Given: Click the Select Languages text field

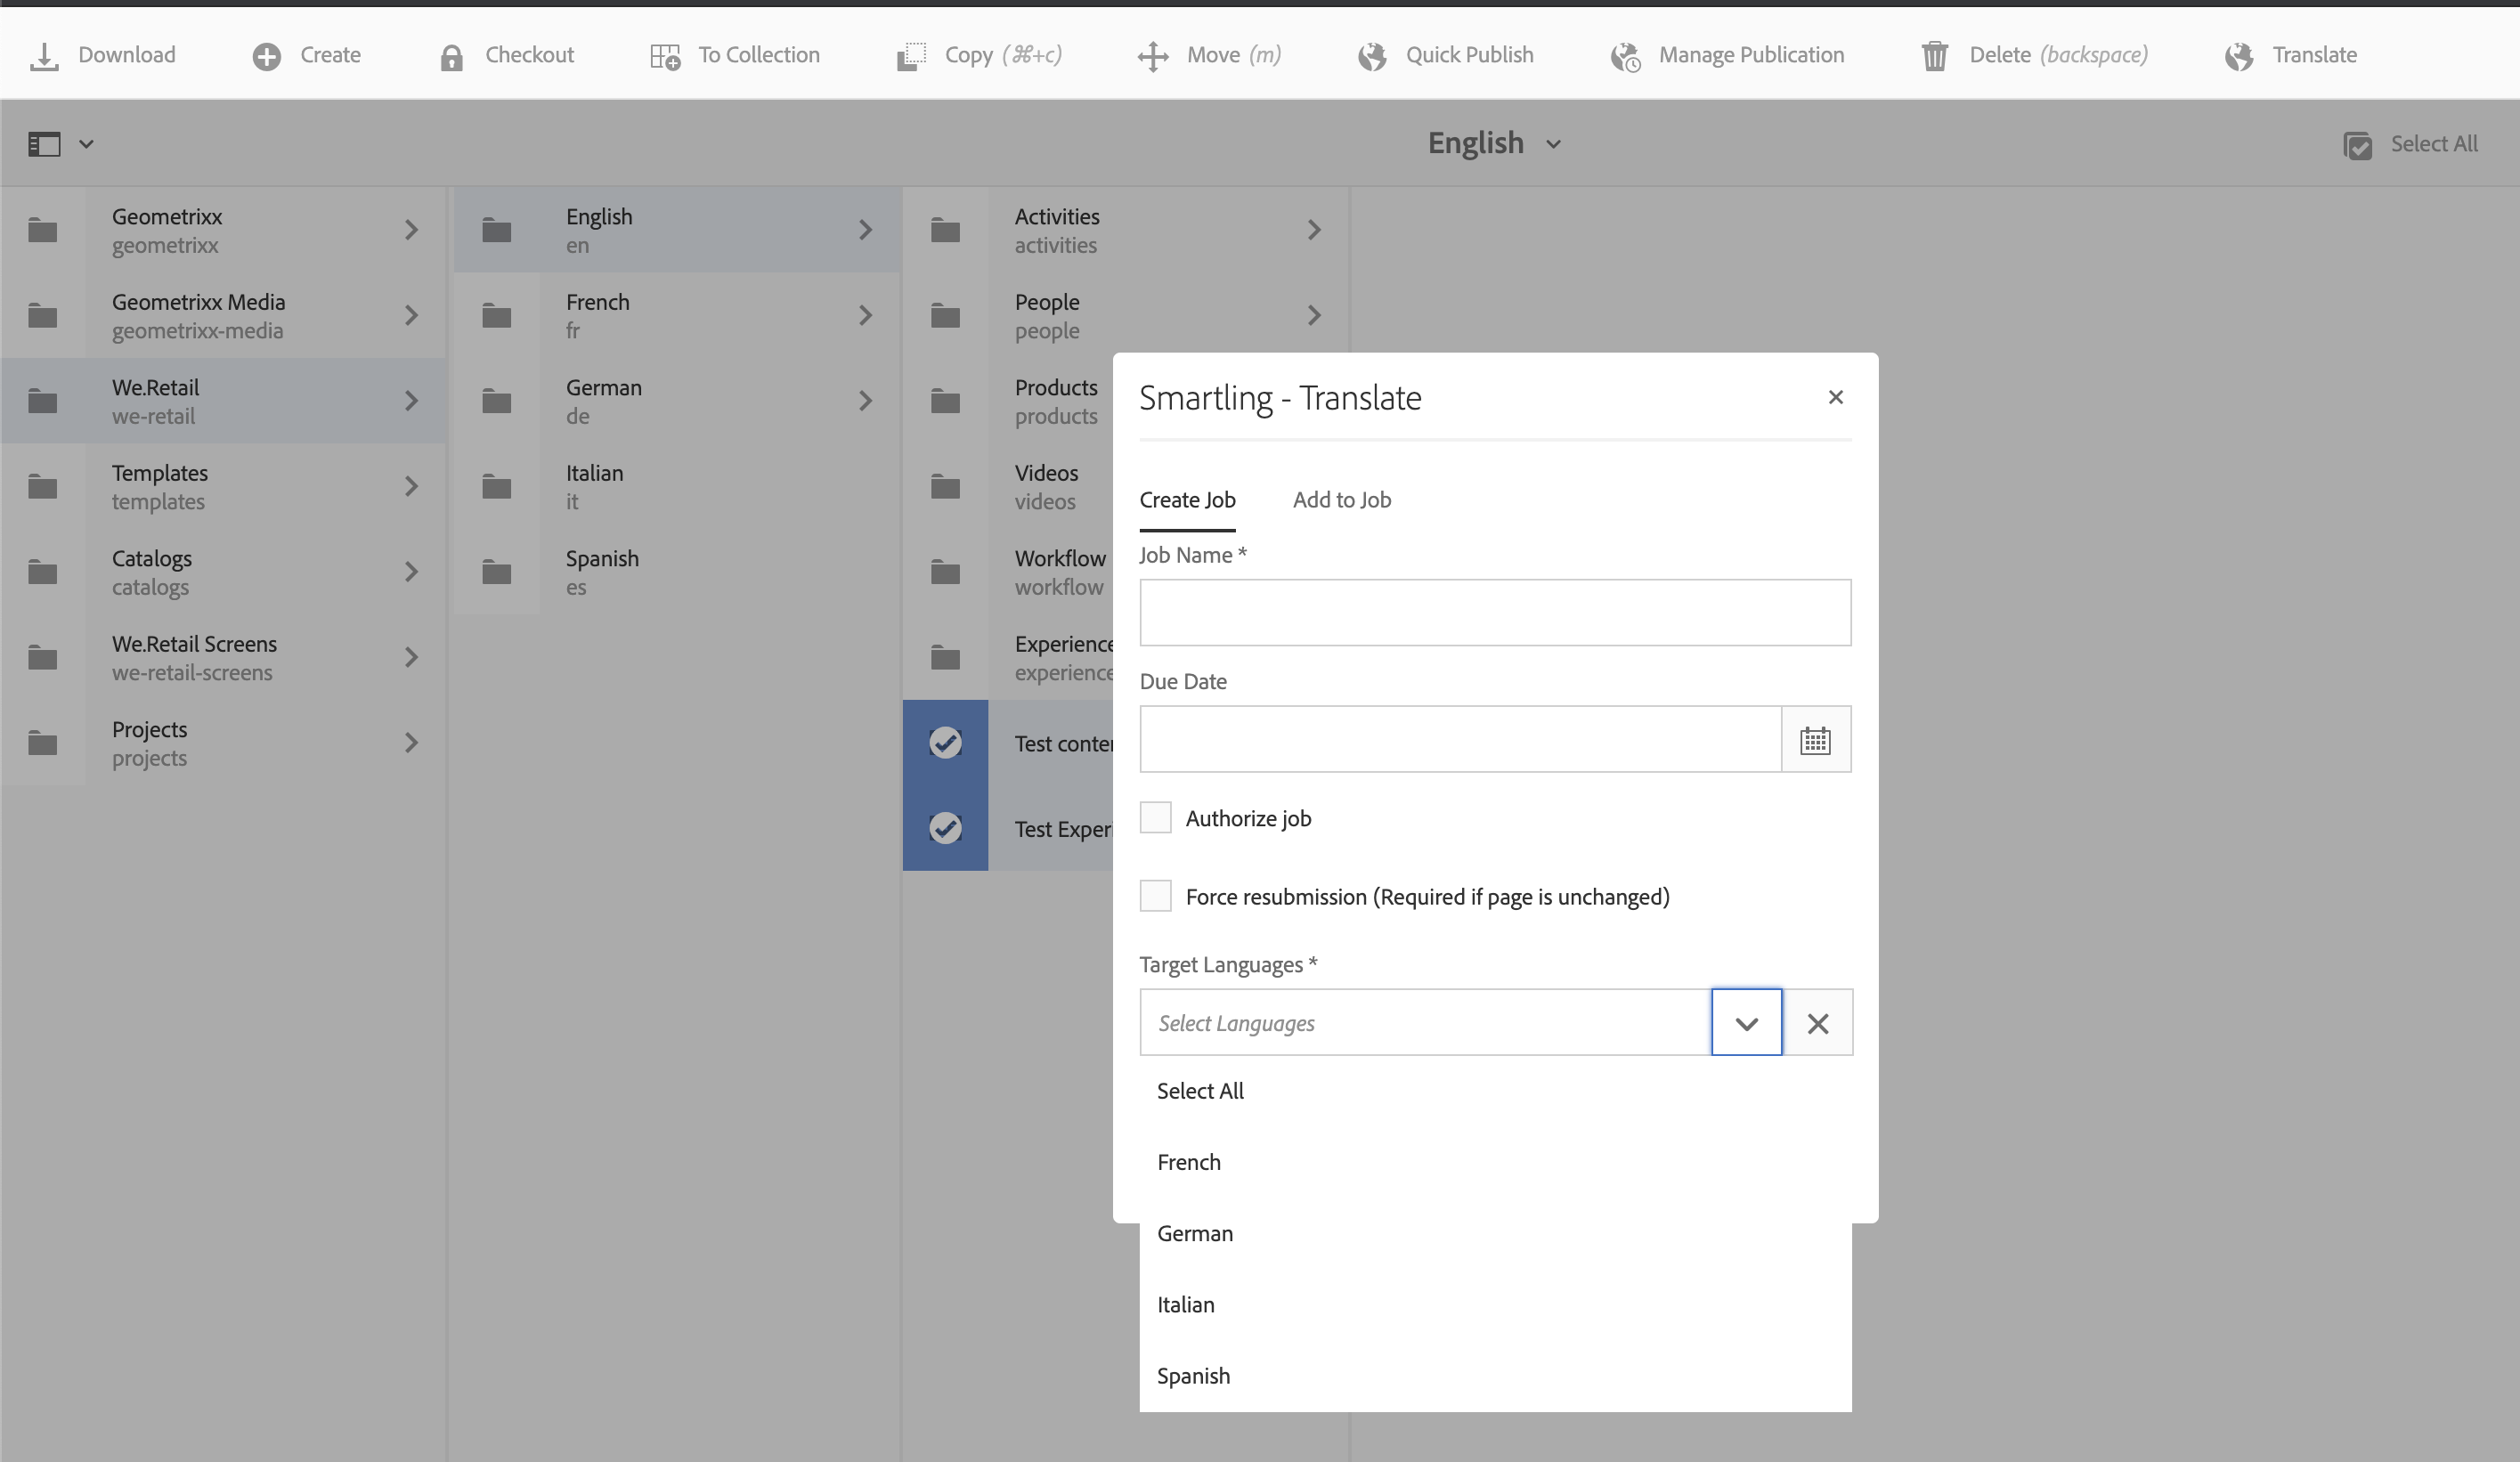Looking at the screenshot, I should click(x=1425, y=1023).
